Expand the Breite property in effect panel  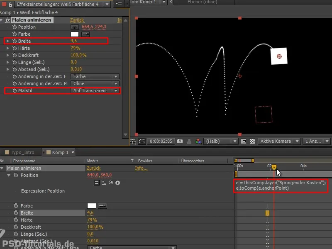click(x=8, y=41)
